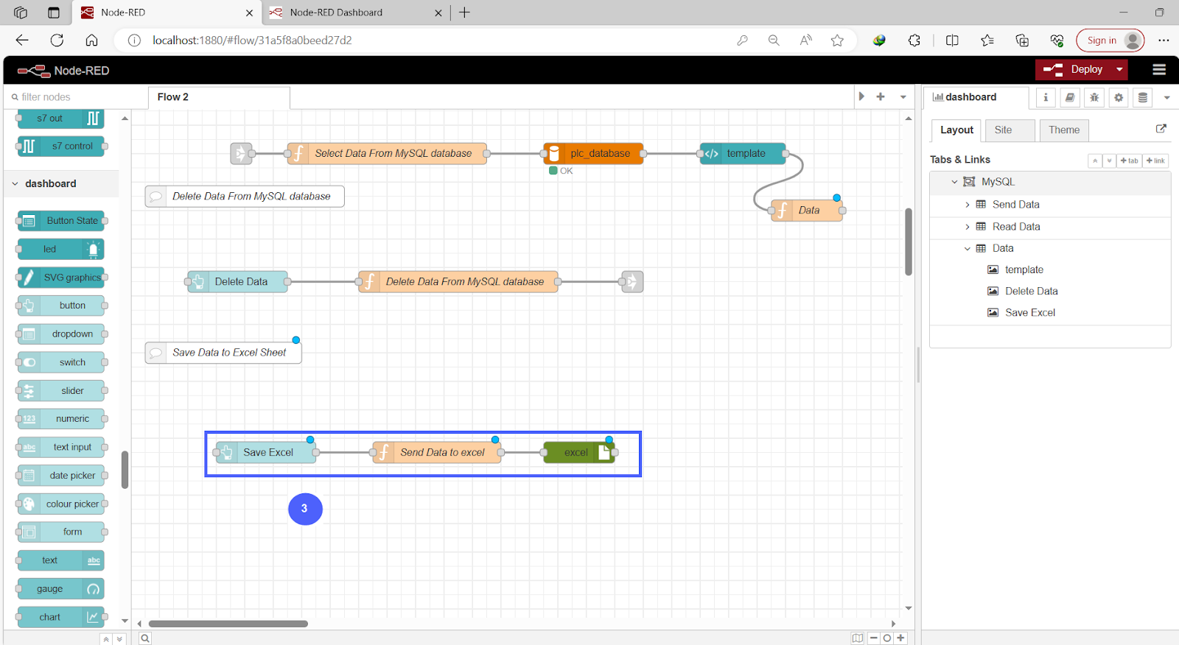Click the canvas horizontal scrollbar thumb
Viewport: 1179px width, 645px height.
point(228,624)
